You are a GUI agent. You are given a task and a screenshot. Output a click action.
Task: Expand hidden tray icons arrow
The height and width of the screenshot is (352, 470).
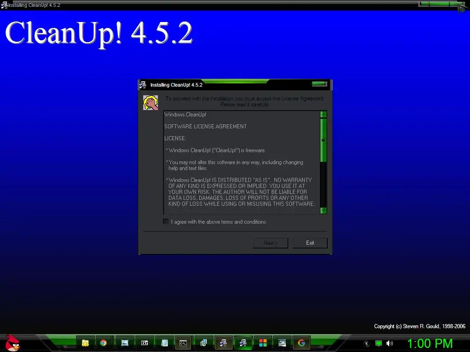click(367, 344)
